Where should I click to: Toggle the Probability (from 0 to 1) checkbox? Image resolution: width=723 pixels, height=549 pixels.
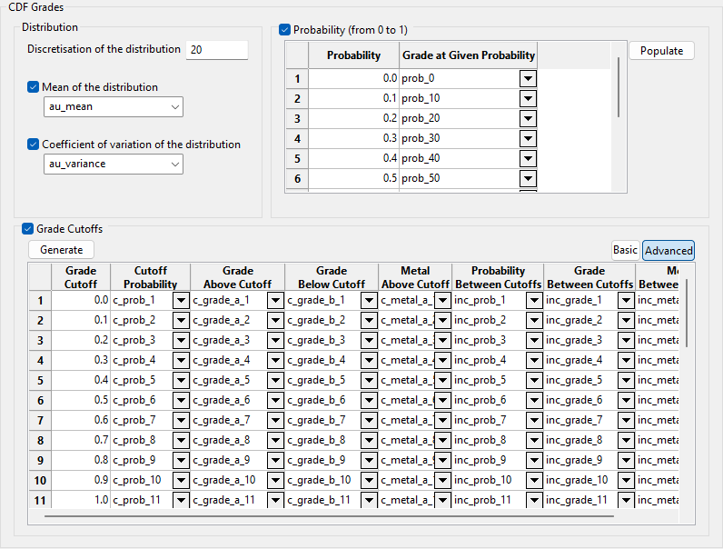285,30
